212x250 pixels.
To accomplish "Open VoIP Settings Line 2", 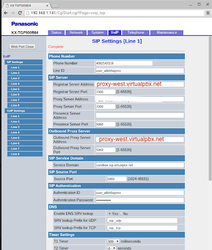I will pos(25,122).
